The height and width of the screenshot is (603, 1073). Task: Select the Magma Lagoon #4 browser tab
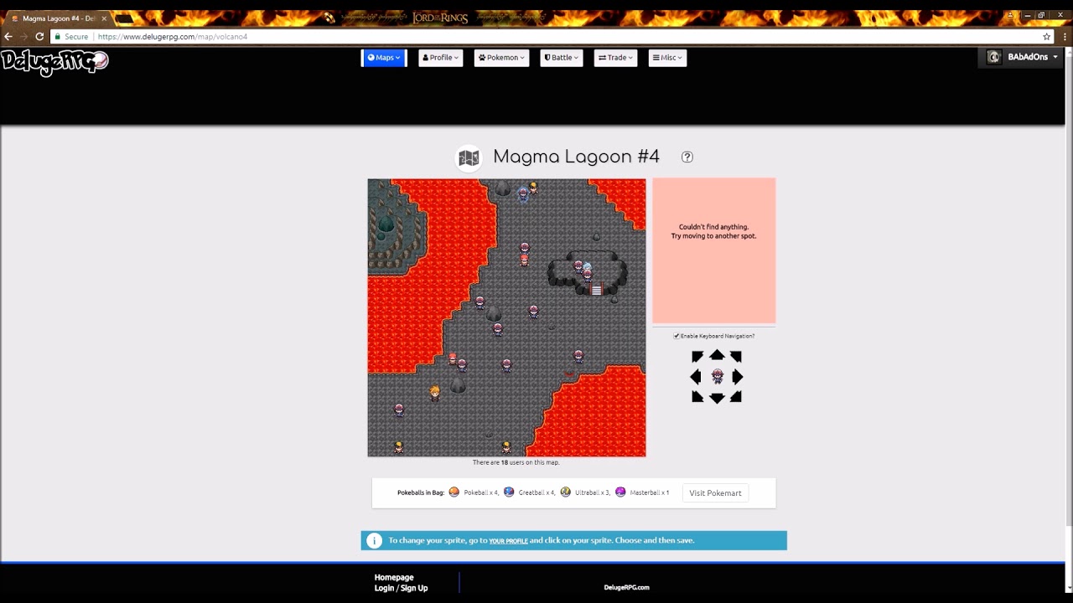pyautogui.click(x=57, y=18)
